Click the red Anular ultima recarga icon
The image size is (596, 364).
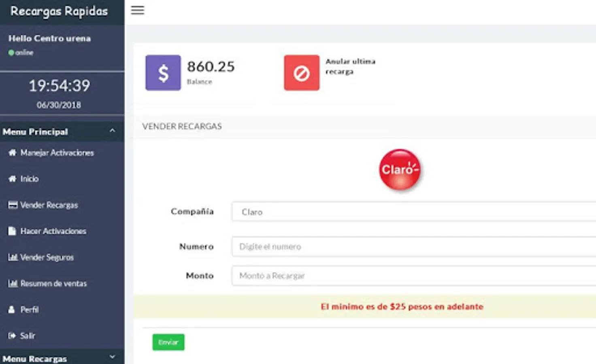tap(302, 73)
